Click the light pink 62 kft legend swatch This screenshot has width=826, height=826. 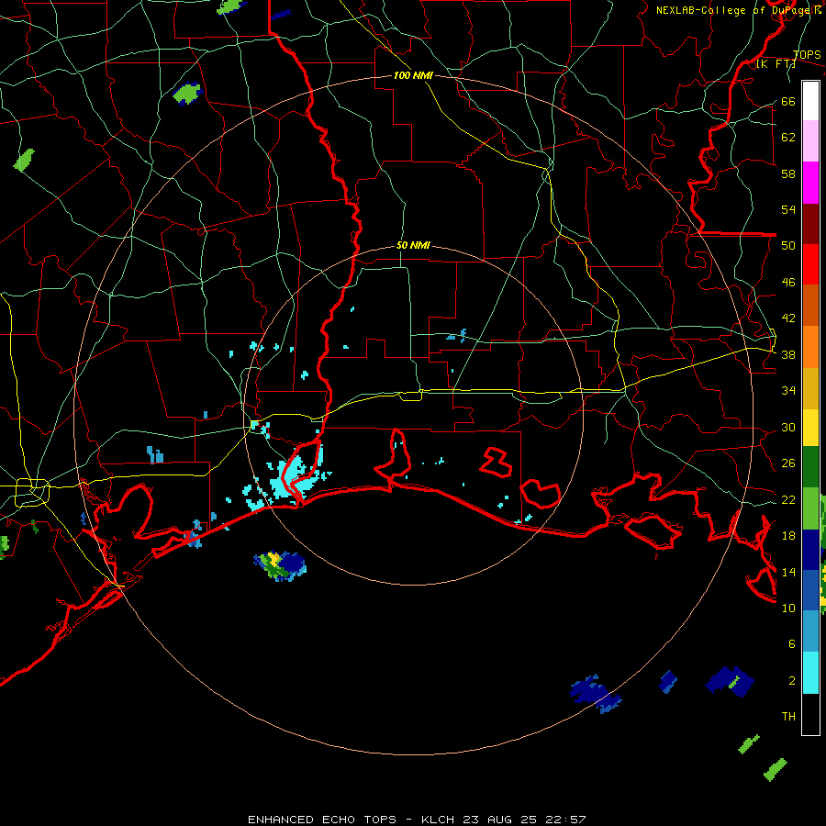pyautogui.click(x=810, y=140)
